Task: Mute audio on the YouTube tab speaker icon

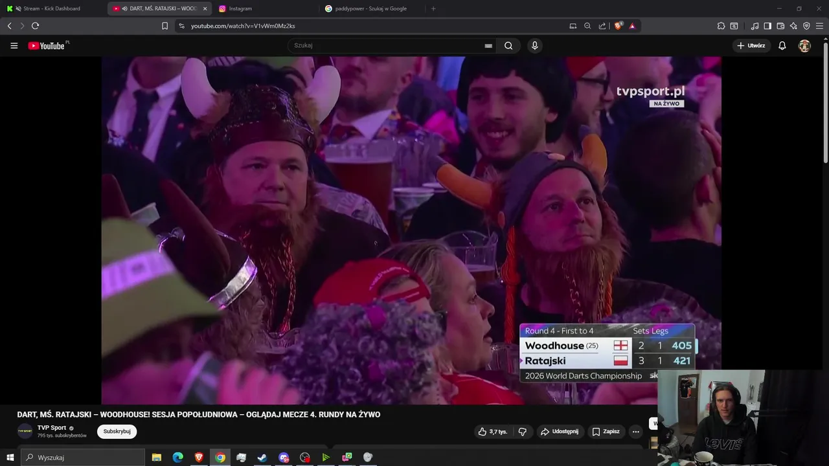Action: click(x=124, y=8)
